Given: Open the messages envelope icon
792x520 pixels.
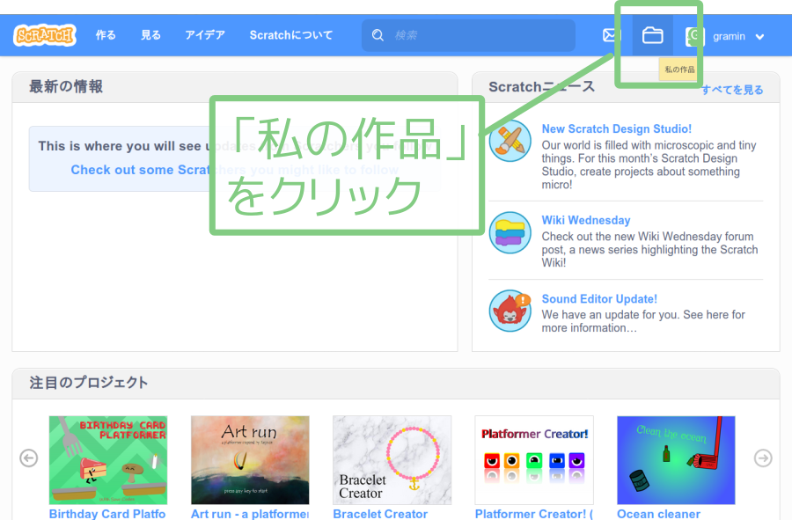Looking at the screenshot, I should pyautogui.click(x=612, y=35).
